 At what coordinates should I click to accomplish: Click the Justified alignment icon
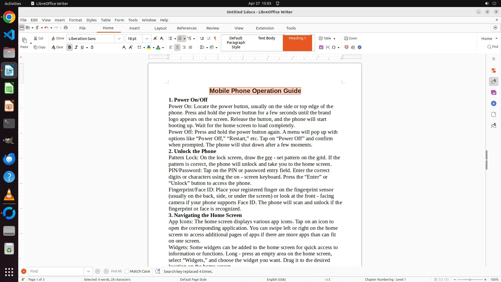click(190, 47)
